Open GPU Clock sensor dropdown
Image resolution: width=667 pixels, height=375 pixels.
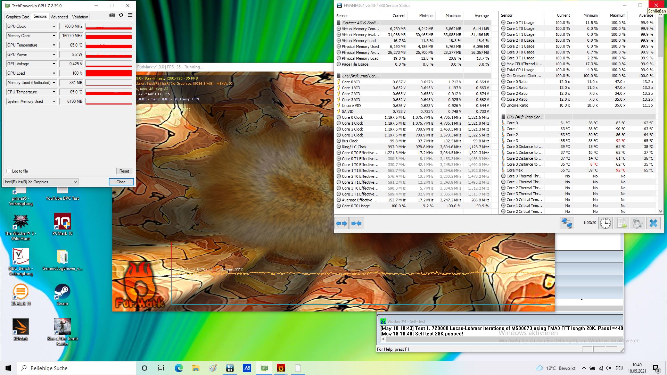pyautogui.click(x=54, y=26)
